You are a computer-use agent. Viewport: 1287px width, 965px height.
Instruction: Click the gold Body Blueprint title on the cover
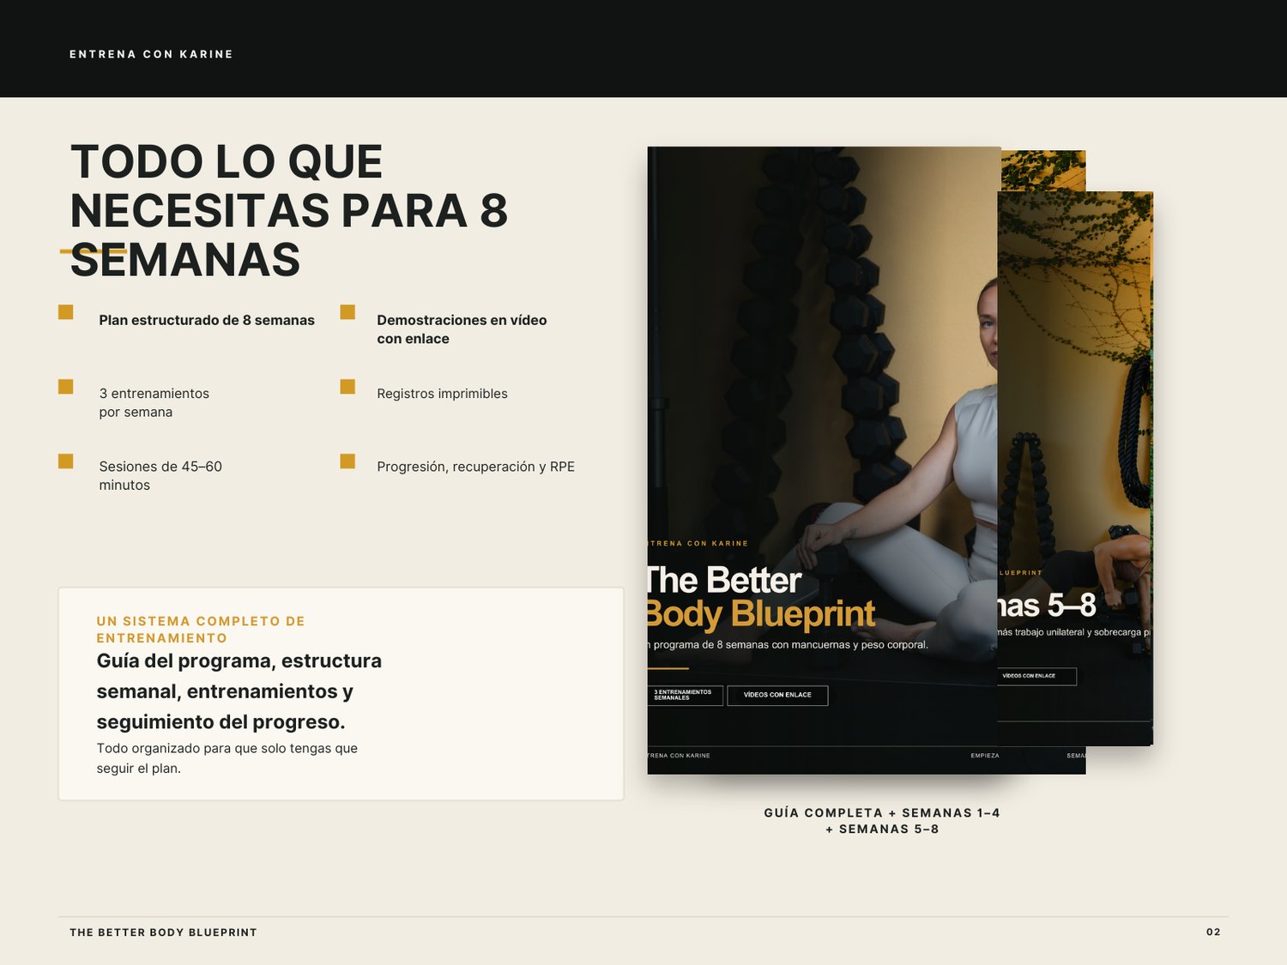point(761,614)
